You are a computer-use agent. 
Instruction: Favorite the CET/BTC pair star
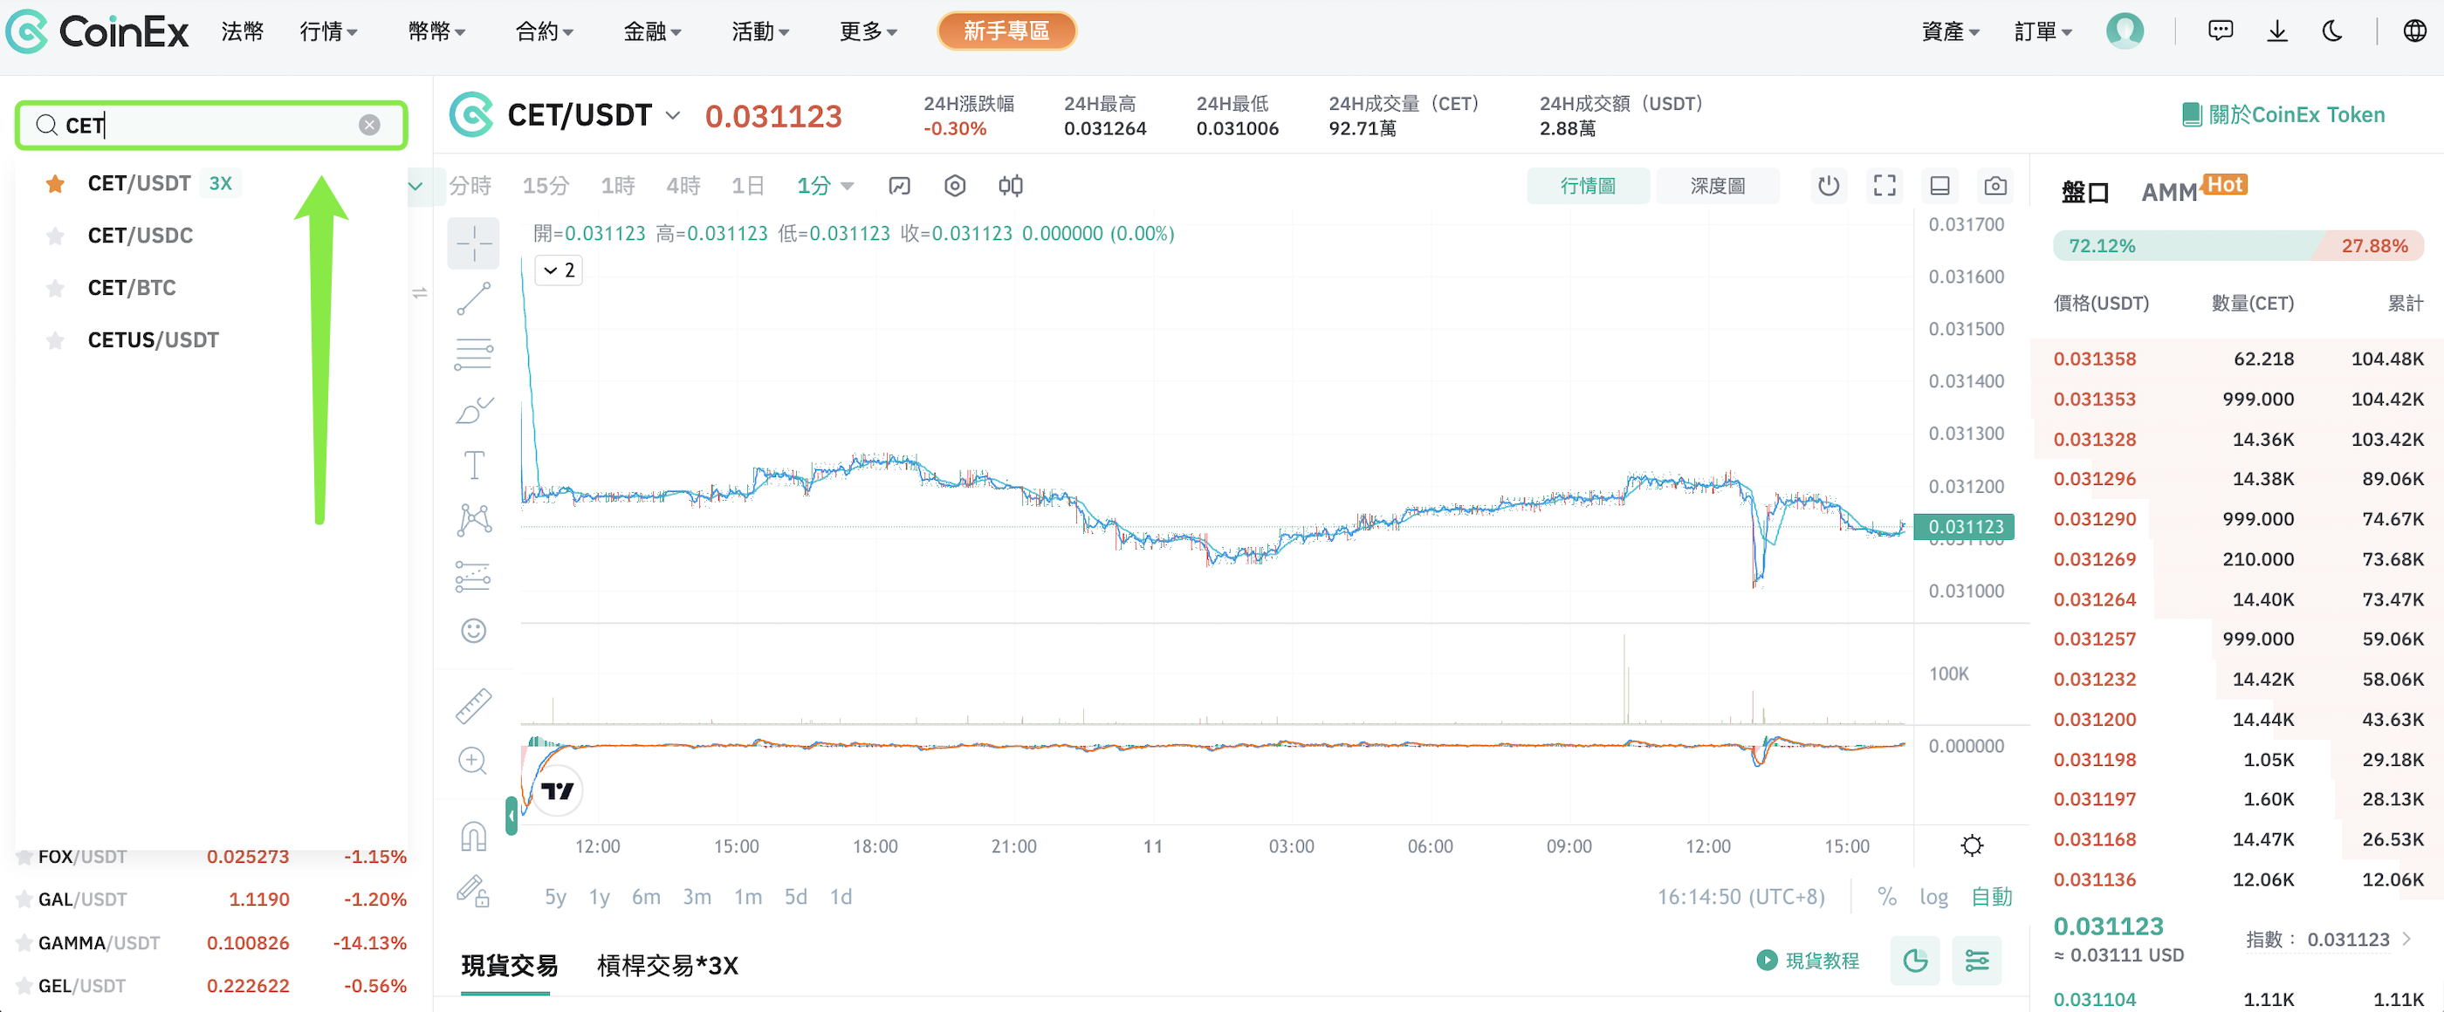[x=55, y=287]
